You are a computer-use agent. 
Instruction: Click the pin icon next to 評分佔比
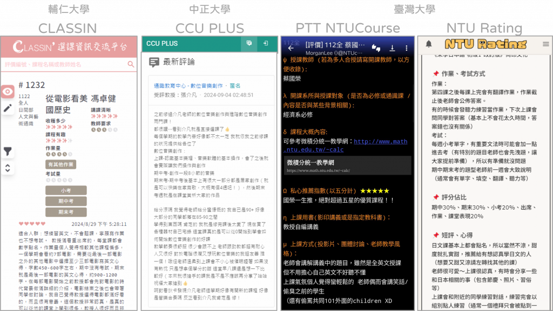[x=436, y=197]
